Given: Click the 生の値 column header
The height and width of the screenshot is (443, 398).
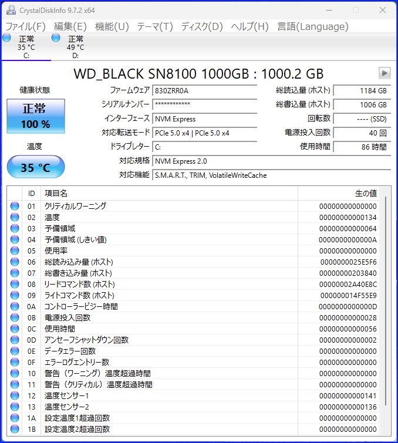Looking at the screenshot, I should (339, 194).
